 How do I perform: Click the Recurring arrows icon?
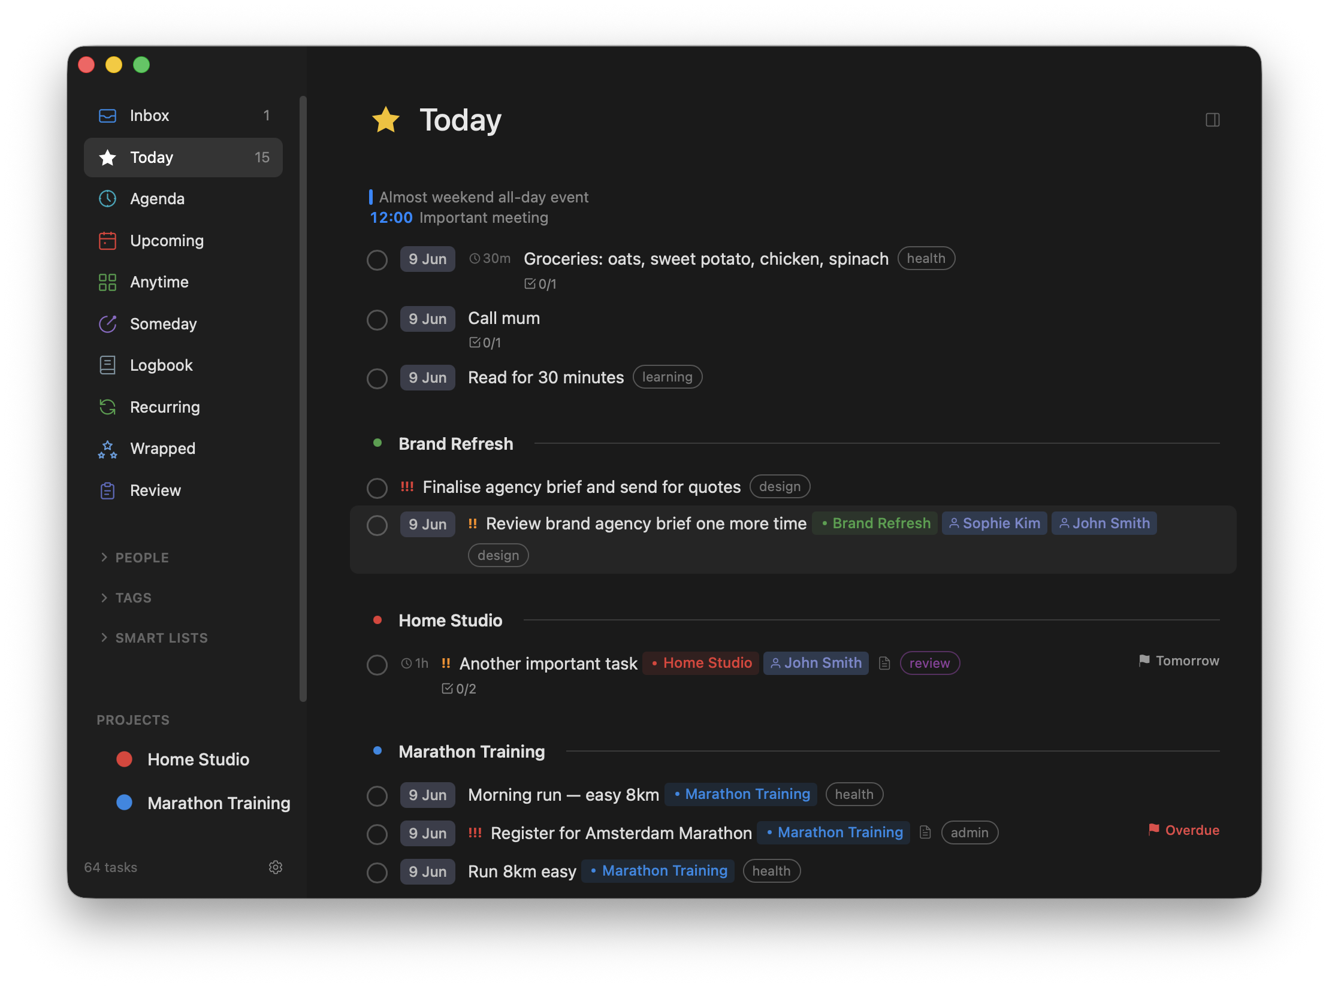(x=107, y=407)
